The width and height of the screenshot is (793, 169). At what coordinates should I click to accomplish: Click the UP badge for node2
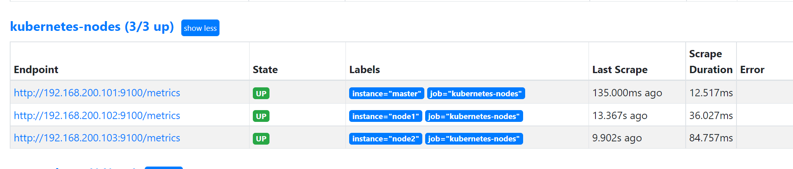coord(261,139)
